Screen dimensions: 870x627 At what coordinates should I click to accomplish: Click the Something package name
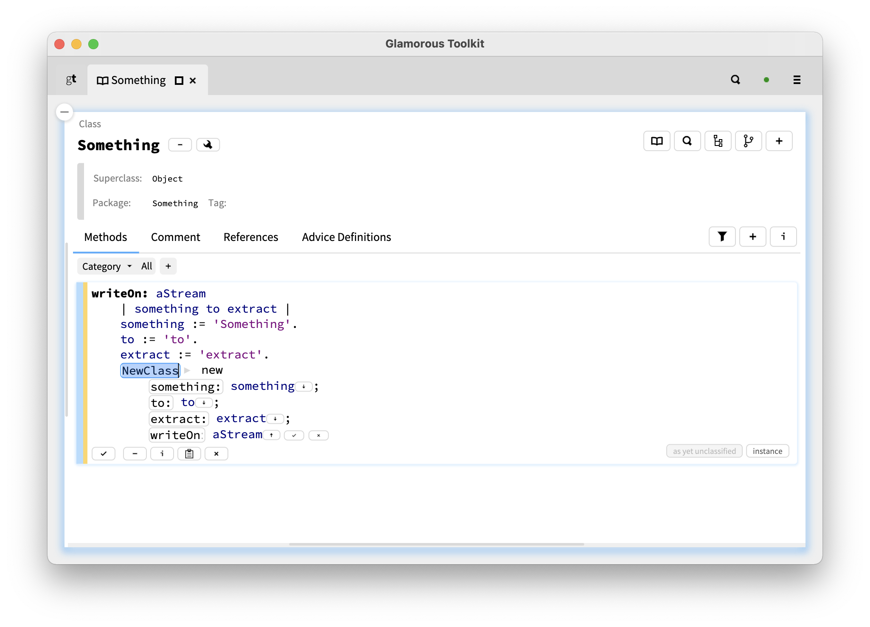175,203
